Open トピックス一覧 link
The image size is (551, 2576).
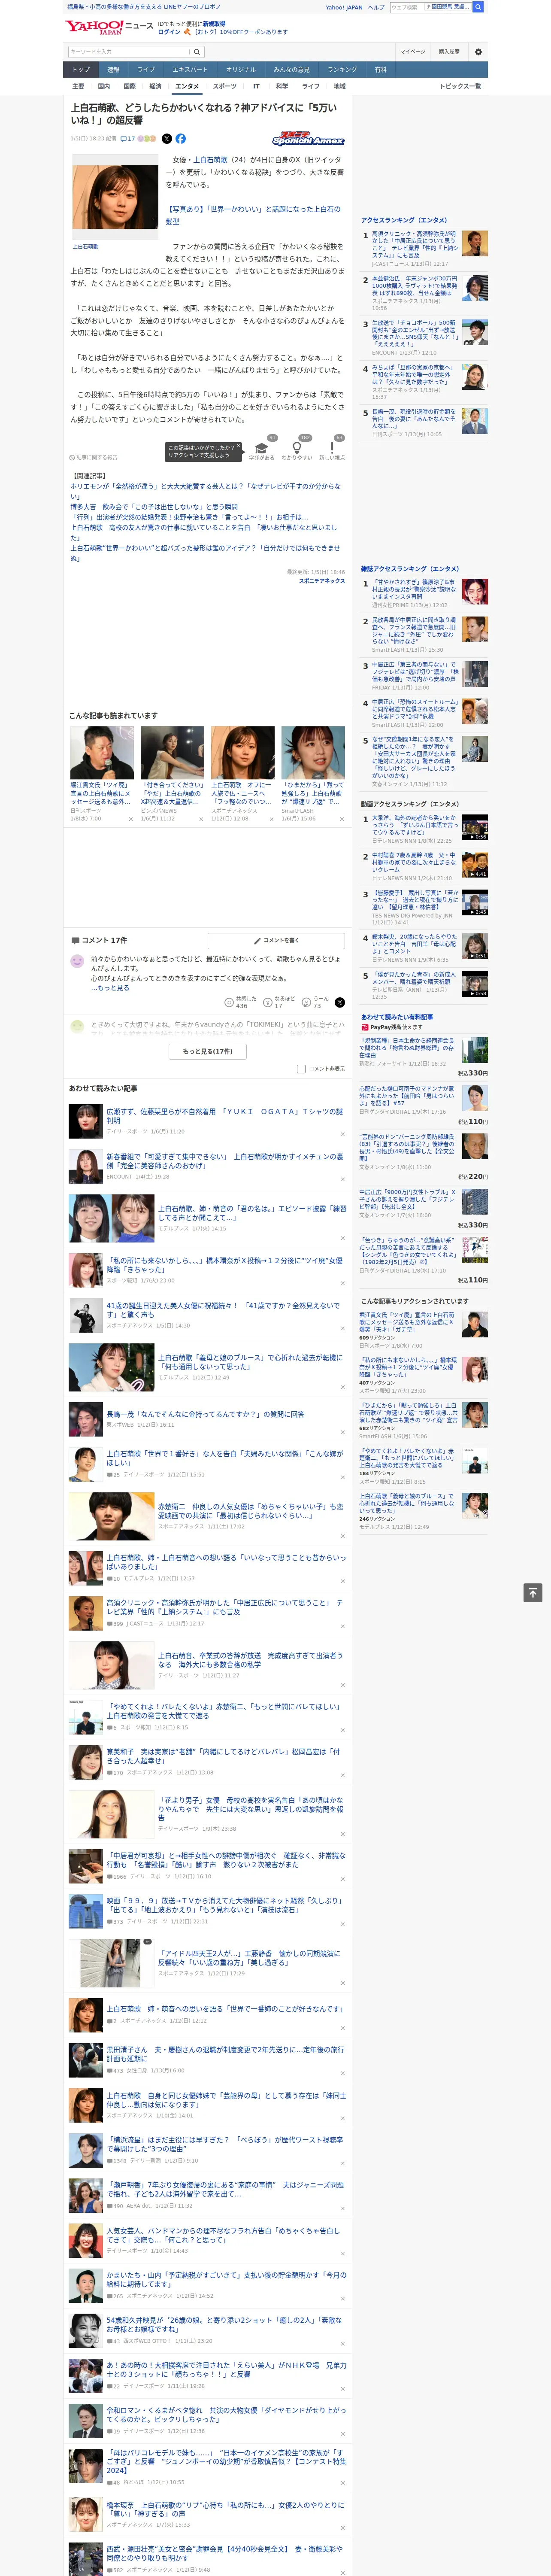click(x=460, y=87)
